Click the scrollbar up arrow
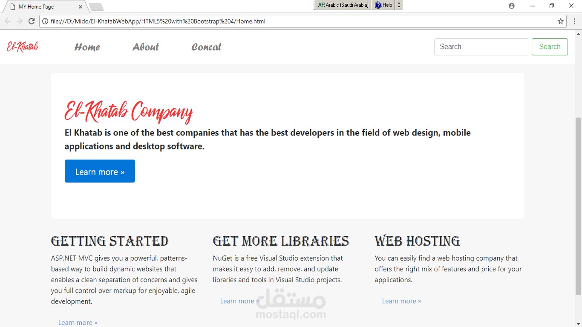Viewport: 582px width, 327px height. click(x=578, y=33)
